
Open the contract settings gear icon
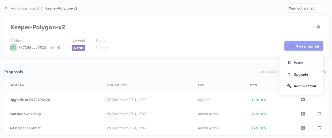tap(319, 26)
